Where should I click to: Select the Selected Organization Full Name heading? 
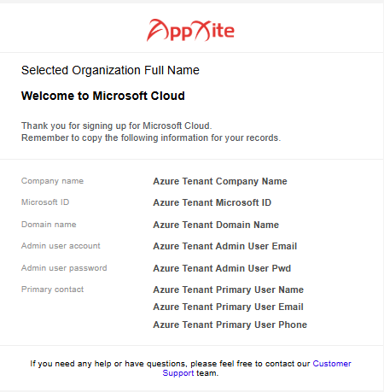(x=110, y=70)
